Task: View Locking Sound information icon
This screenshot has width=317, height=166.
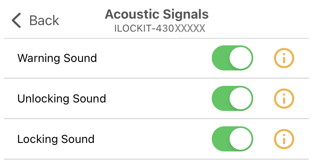Action: (284, 139)
